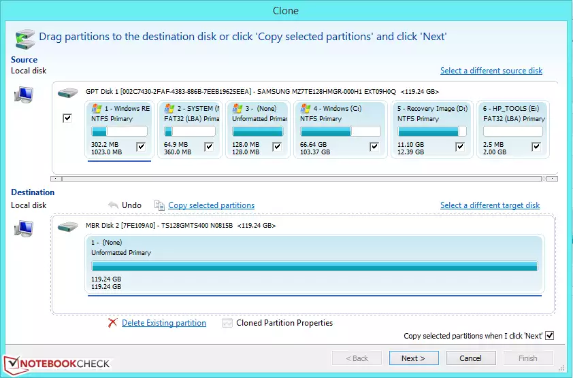Click 'Copy selected partitions' link

(x=211, y=205)
